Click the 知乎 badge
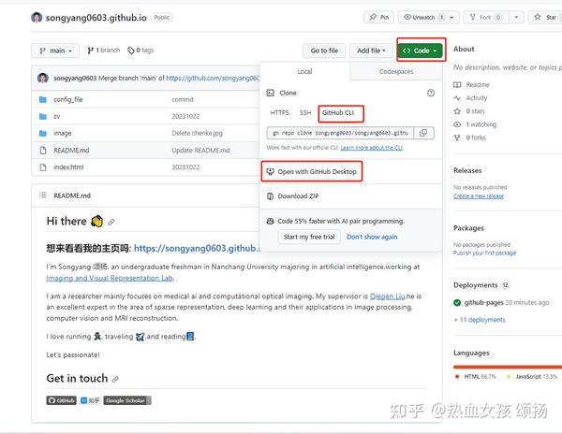Screen dimensions: 562x434 [90, 400]
